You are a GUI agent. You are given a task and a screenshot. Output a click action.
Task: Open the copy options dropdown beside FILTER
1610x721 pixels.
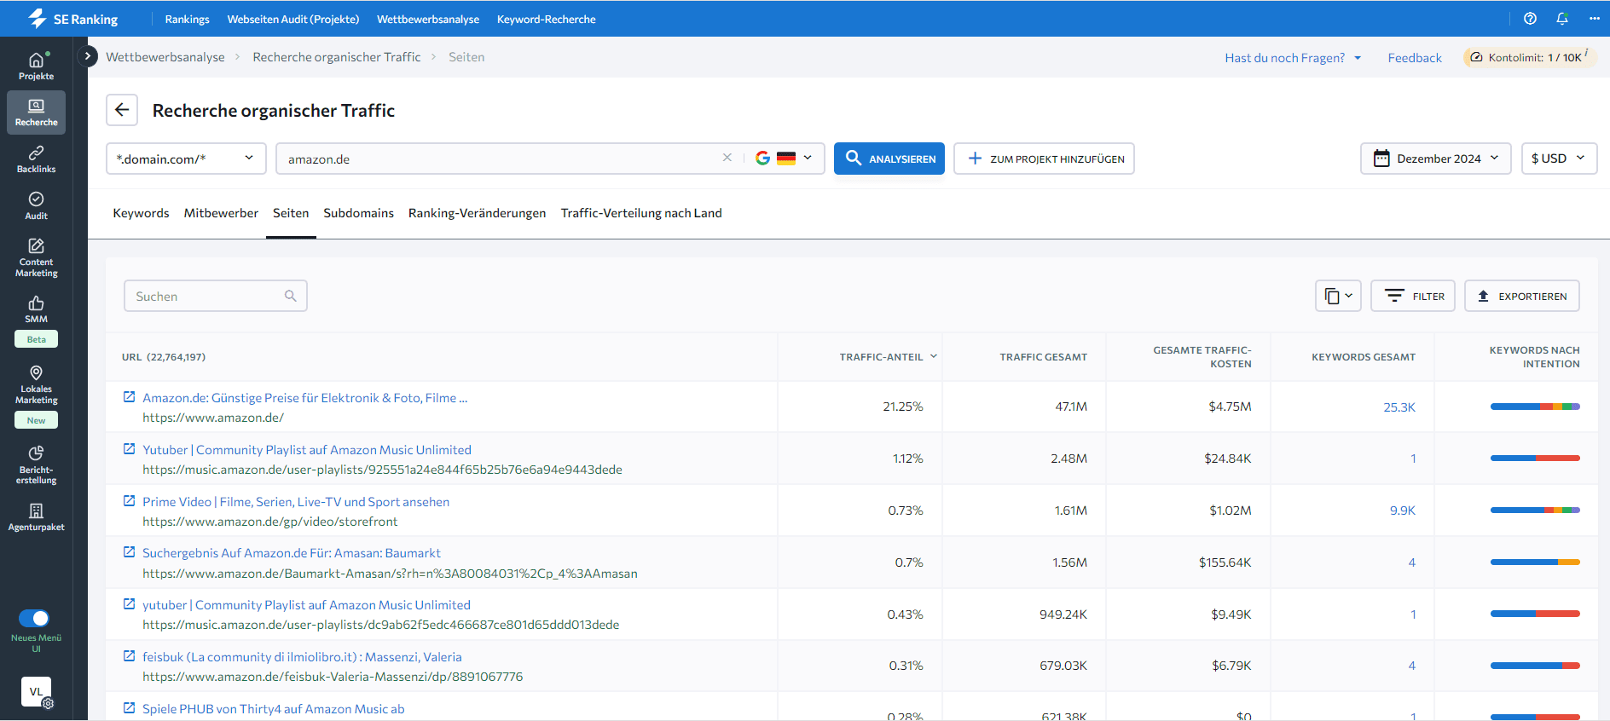pos(1338,296)
